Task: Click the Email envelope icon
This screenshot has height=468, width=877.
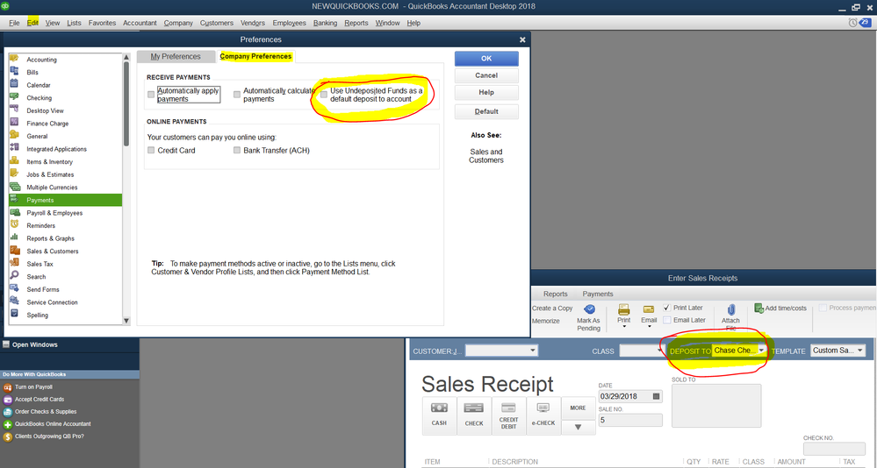Action: (648, 309)
